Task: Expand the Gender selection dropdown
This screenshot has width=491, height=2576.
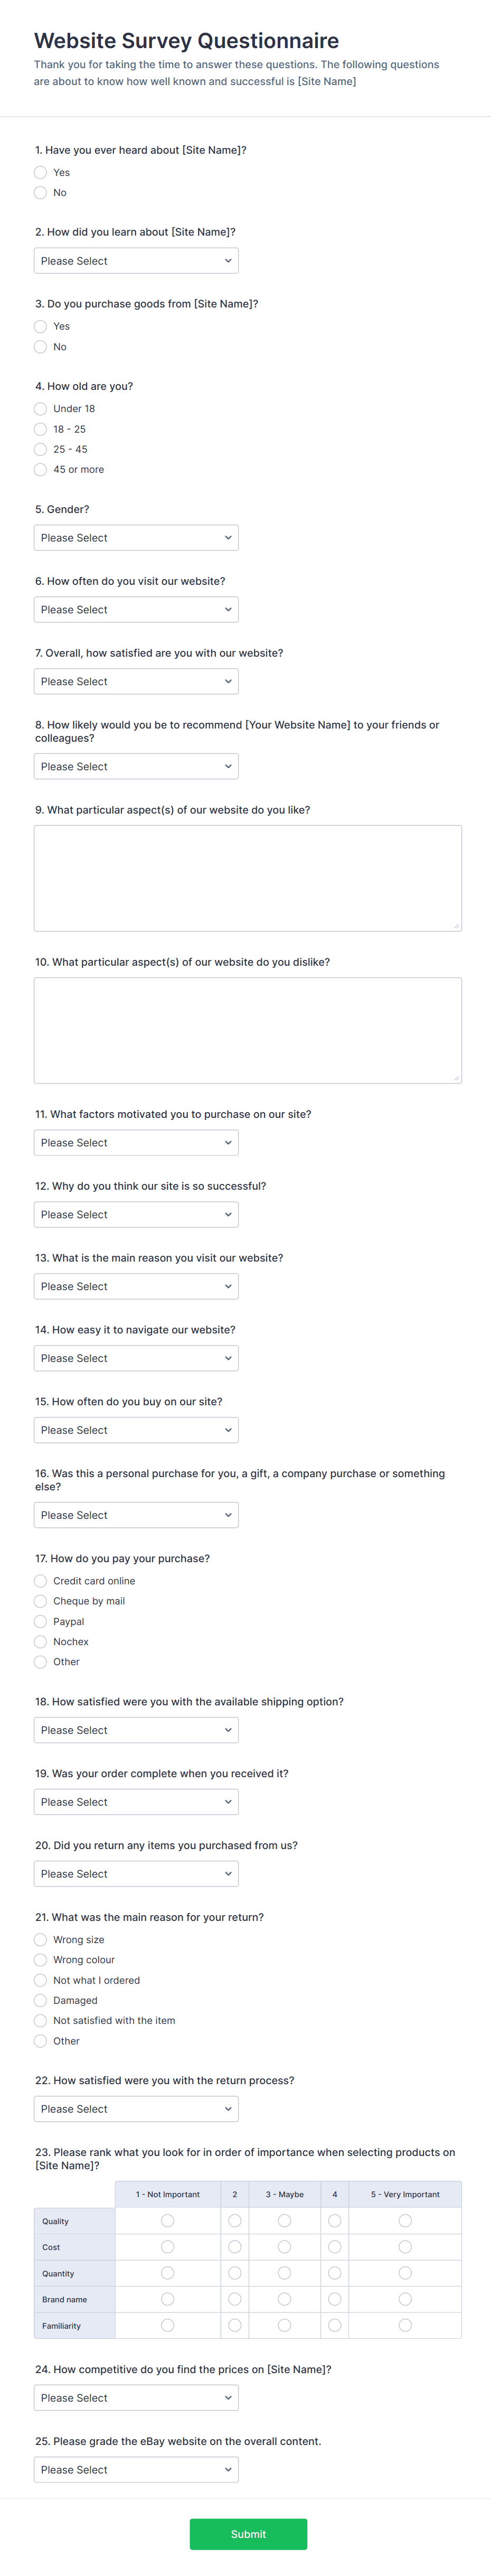Action: coord(136,537)
